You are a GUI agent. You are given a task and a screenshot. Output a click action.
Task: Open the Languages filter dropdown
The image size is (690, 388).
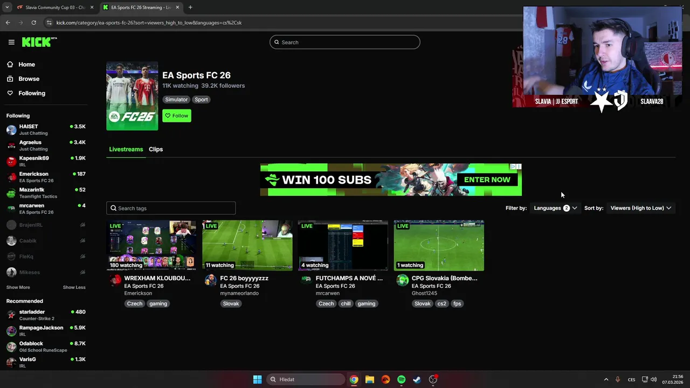(555, 208)
